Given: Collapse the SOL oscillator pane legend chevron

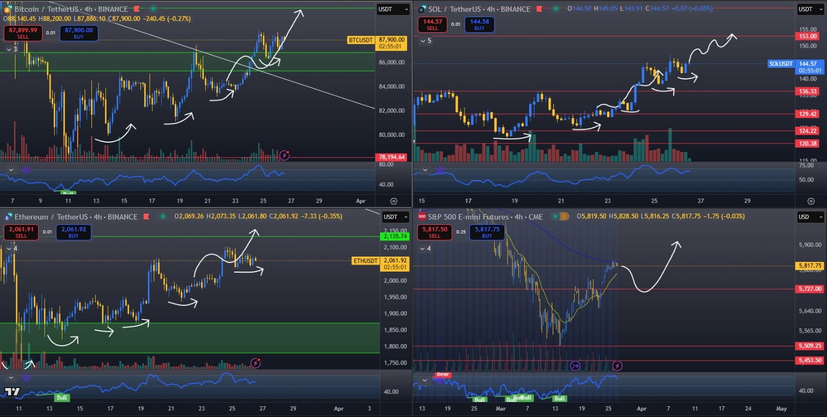Looking at the screenshot, I should [x=425, y=170].
